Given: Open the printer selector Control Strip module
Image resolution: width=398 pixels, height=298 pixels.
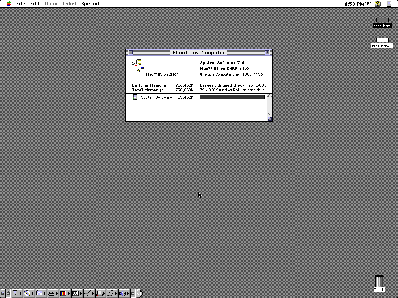Looking at the screenshot, I should pyautogui.click(x=99, y=293).
